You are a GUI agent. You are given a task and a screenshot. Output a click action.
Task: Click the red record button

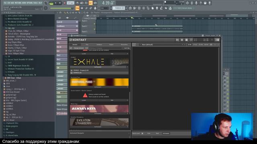point(64,3)
